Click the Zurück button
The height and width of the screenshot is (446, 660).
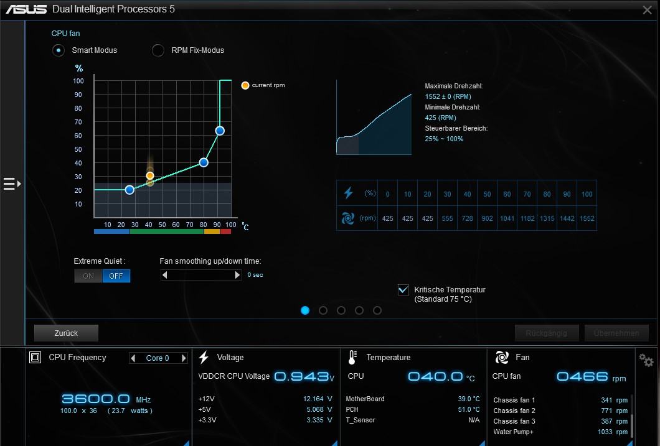tap(66, 333)
